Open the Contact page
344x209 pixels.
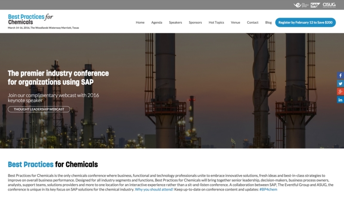point(252,22)
